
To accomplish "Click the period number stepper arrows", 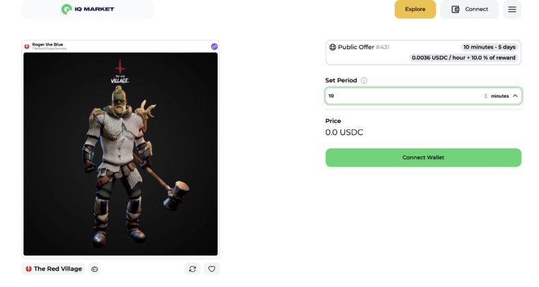I will [485, 96].
